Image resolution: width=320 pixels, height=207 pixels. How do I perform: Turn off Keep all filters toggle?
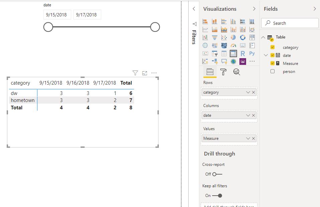[217, 196]
